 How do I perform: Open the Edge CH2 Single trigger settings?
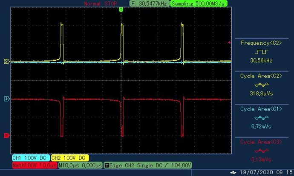pyautogui.click(x=148, y=165)
